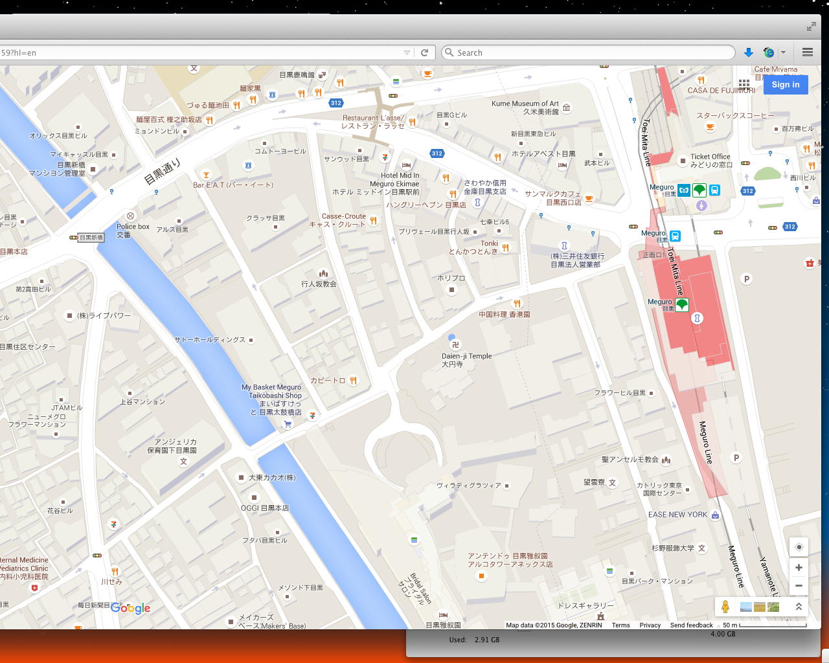Zoom in on the map
Image resolution: width=829 pixels, height=663 pixels.
pyautogui.click(x=799, y=568)
